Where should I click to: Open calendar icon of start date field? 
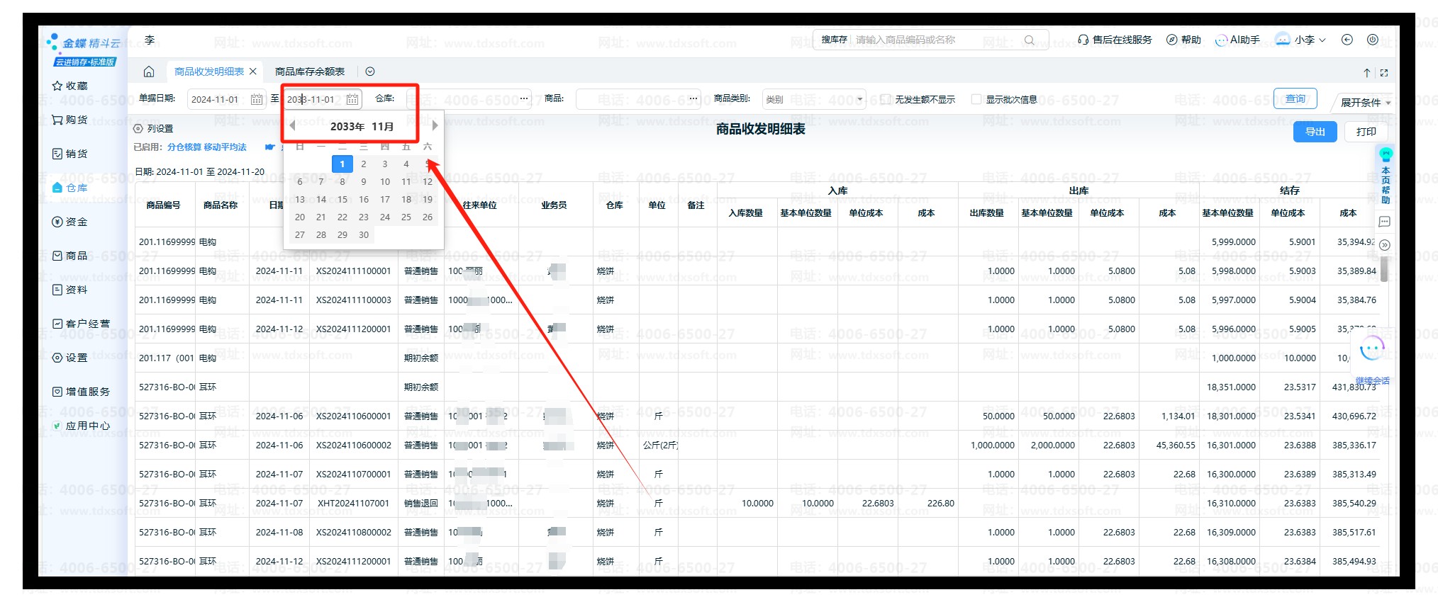pyautogui.click(x=257, y=99)
